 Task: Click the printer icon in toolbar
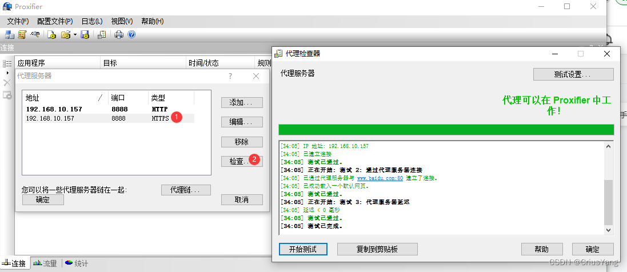point(119,35)
